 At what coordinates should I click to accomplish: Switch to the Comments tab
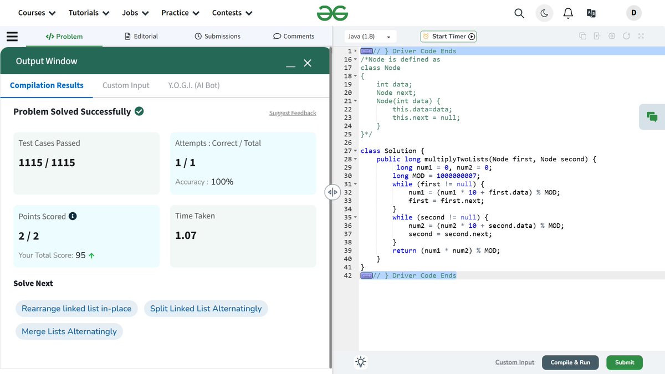(x=294, y=36)
